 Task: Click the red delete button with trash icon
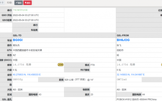(x=28, y=3)
